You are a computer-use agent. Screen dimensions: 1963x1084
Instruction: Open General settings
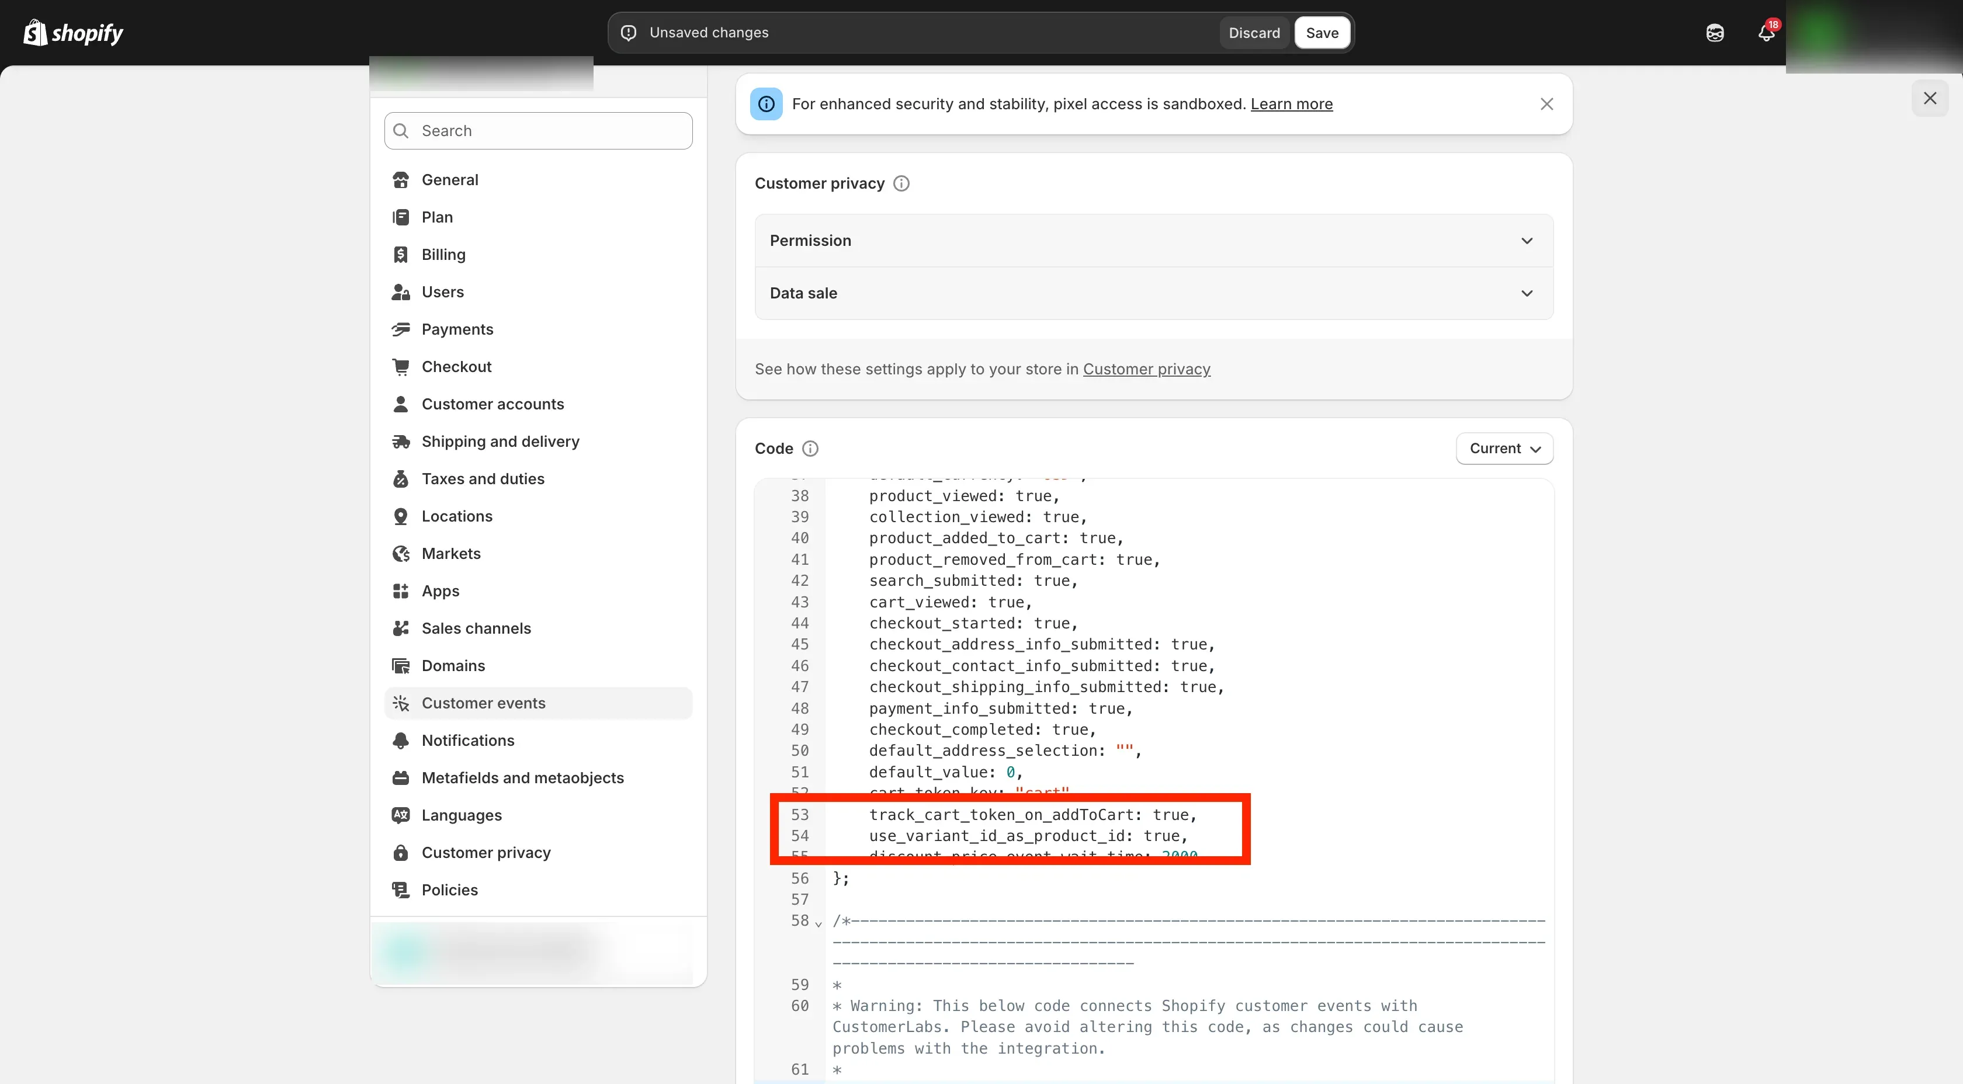pos(538,180)
